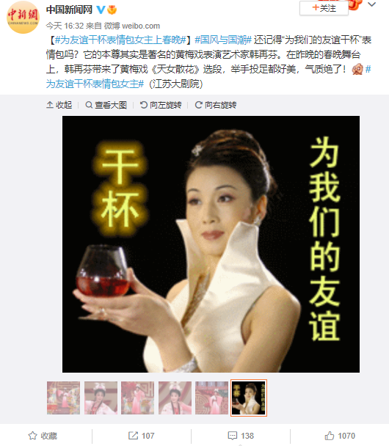Open the #国风与国潮# hashtag link
The height and width of the screenshot is (446, 389).
(x=223, y=40)
